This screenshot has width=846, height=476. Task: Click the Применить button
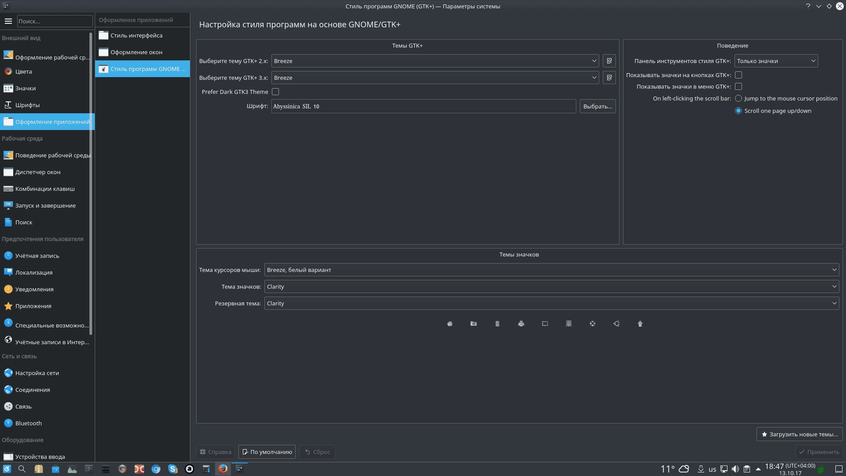point(819,452)
